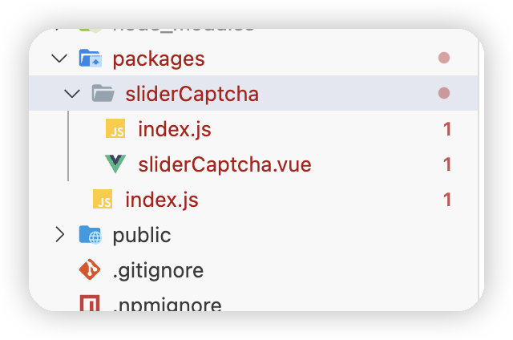Click the sliderCaptcha folder icon

(102, 94)
